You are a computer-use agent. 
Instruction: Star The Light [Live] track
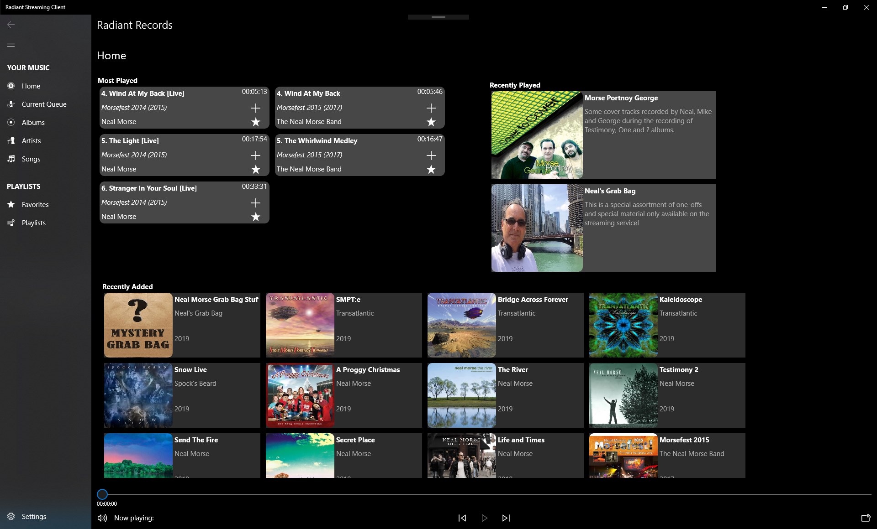click(x=256, y=170)
